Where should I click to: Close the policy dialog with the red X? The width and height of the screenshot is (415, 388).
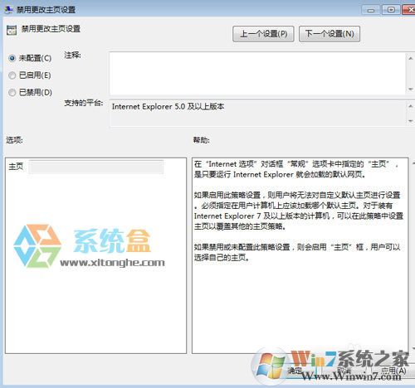[409, 10]
